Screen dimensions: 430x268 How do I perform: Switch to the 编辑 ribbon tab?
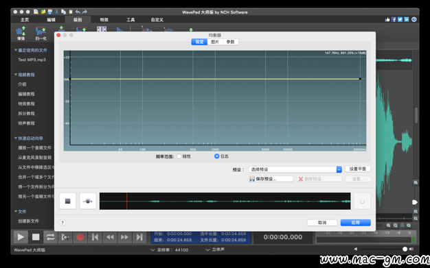coord(51,20)
